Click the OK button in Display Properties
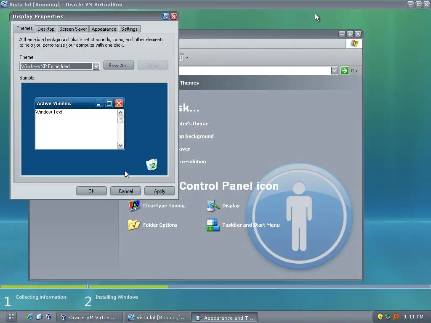Image resolution: width=431 pixels, height=323 pixels. click(x=91, y=191)
